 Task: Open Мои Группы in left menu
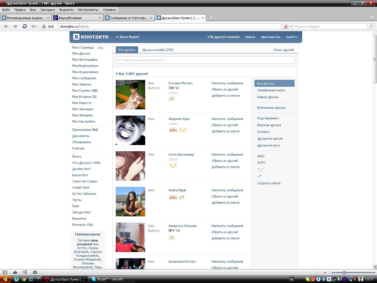click(85, 91)
